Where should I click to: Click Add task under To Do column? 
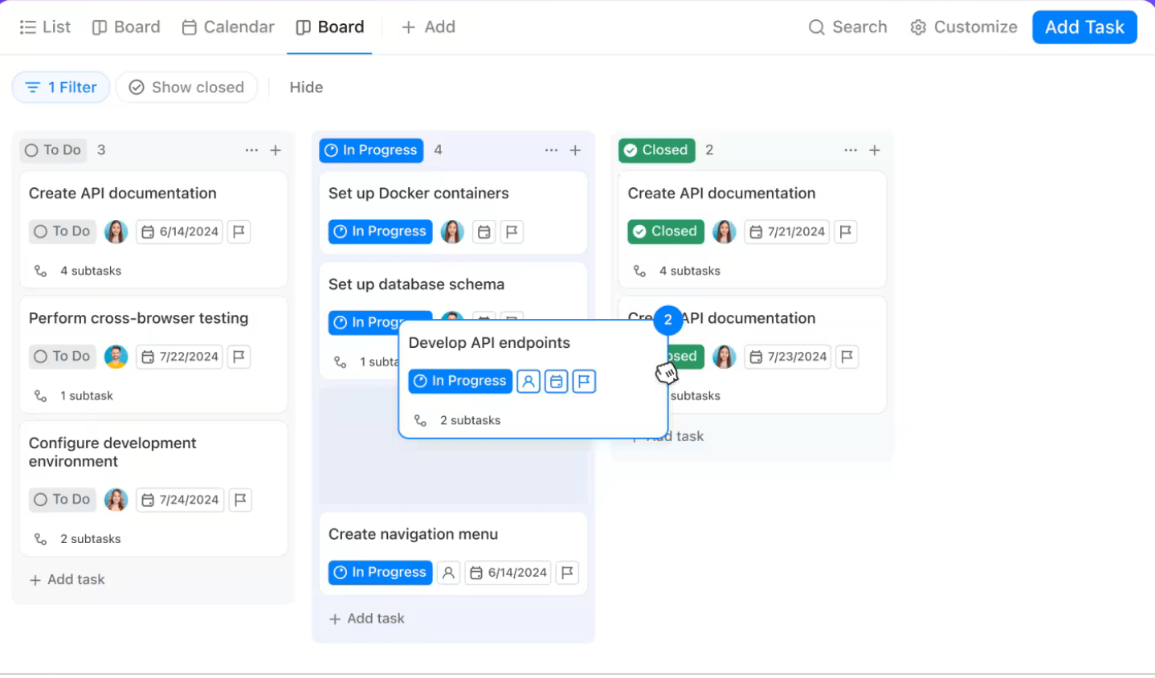click(67, 580)
